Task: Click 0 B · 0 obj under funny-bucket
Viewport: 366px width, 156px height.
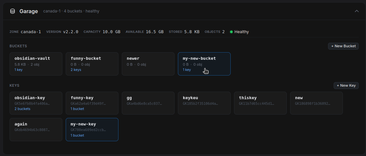Action: pyautogui.click(x=80, y=64)
